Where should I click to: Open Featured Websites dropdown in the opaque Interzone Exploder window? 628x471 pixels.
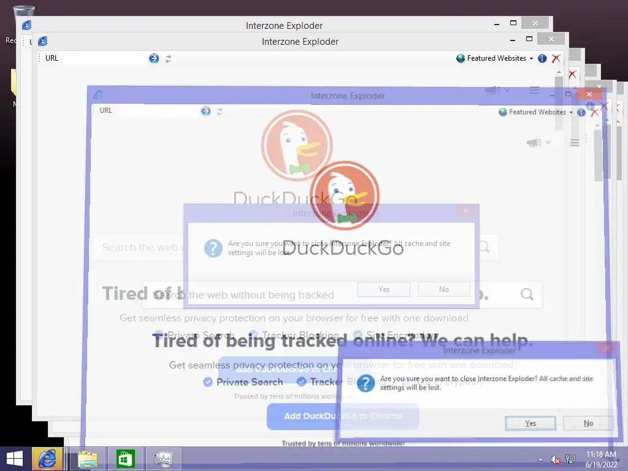[x=500, y=58]
